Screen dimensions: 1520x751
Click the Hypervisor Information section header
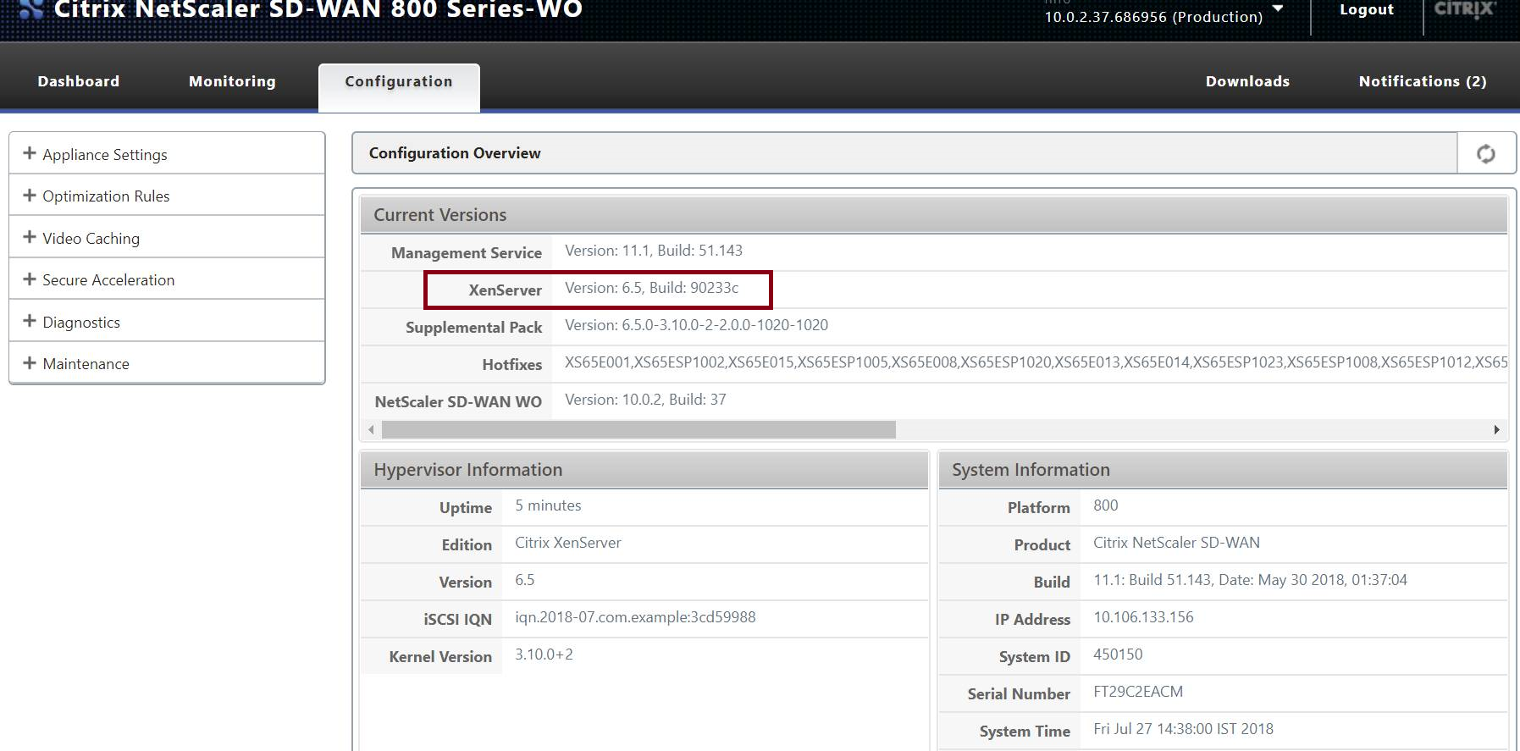coord(644,470)
